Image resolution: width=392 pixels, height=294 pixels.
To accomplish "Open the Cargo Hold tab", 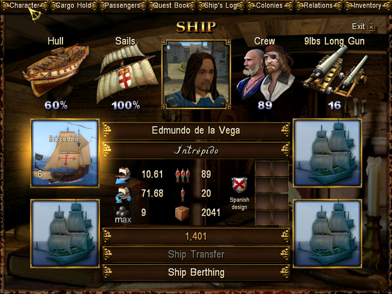I will pos(74,5).
